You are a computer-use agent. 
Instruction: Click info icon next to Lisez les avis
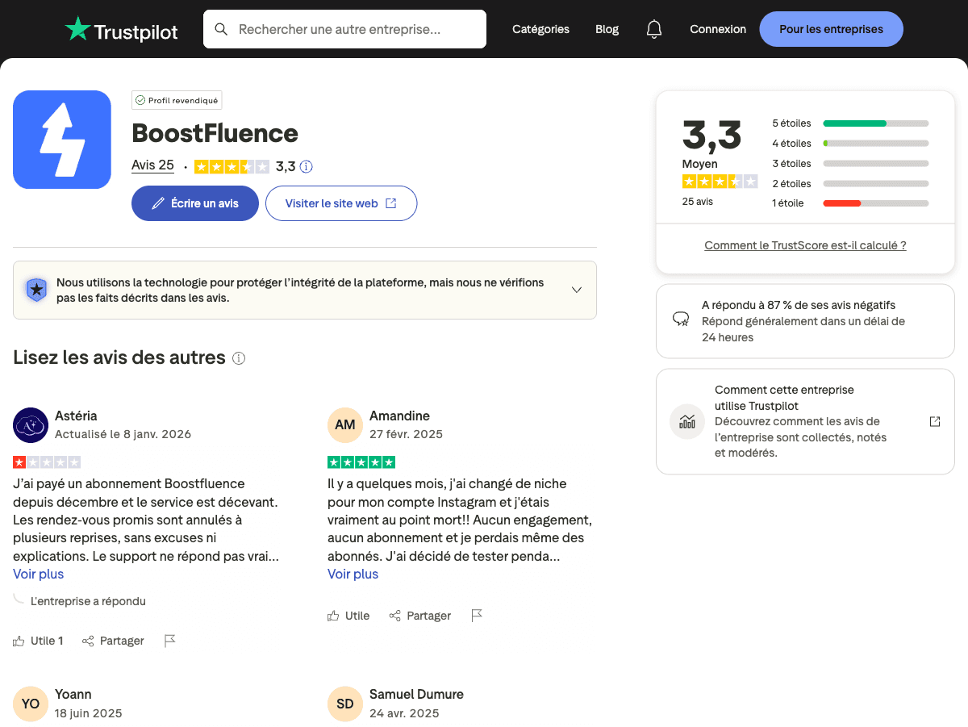click(x=239, y=358)
